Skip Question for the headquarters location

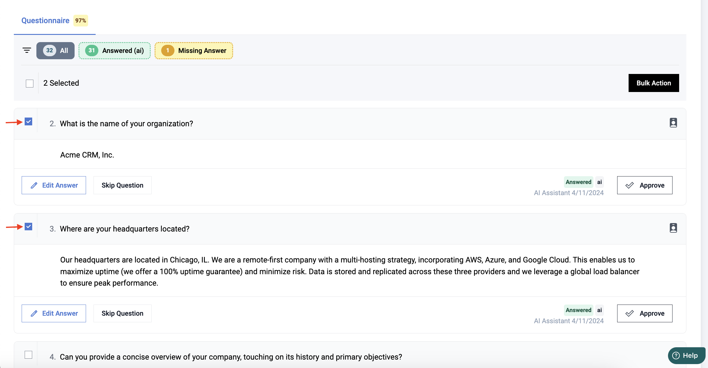122,313
